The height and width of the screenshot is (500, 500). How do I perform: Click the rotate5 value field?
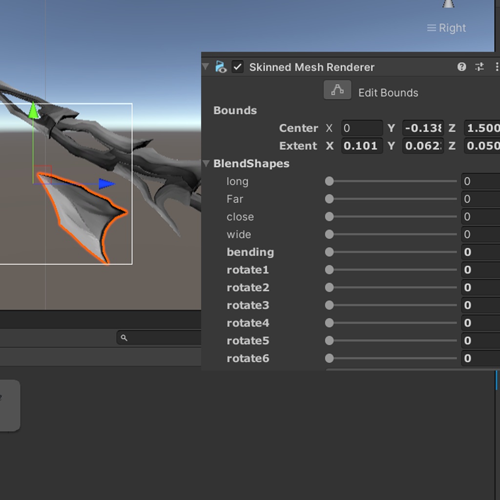click(480, 340)
